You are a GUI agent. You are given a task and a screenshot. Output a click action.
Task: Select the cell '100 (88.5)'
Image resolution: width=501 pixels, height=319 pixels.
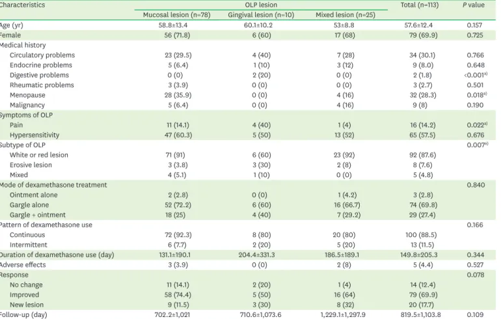pyautogui.click(x=421, y=235)
